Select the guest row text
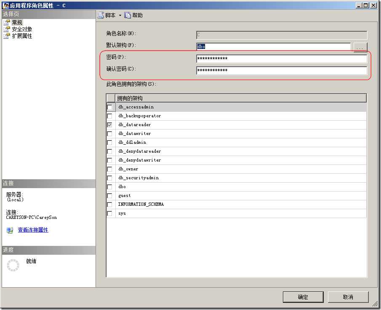 pos(125,196)
